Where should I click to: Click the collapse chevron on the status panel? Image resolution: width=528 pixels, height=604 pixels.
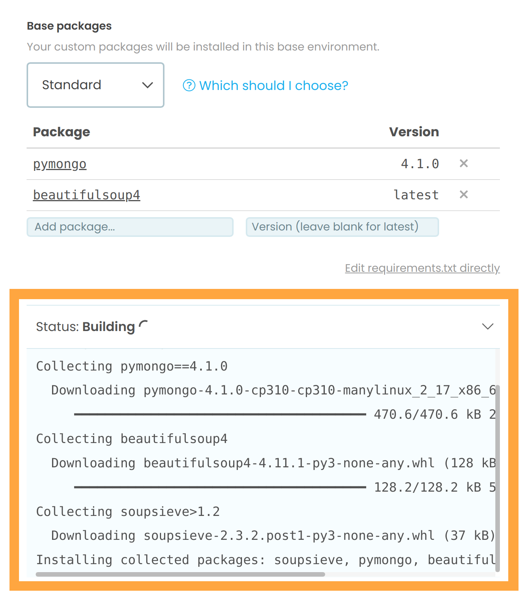coord(487,326)
